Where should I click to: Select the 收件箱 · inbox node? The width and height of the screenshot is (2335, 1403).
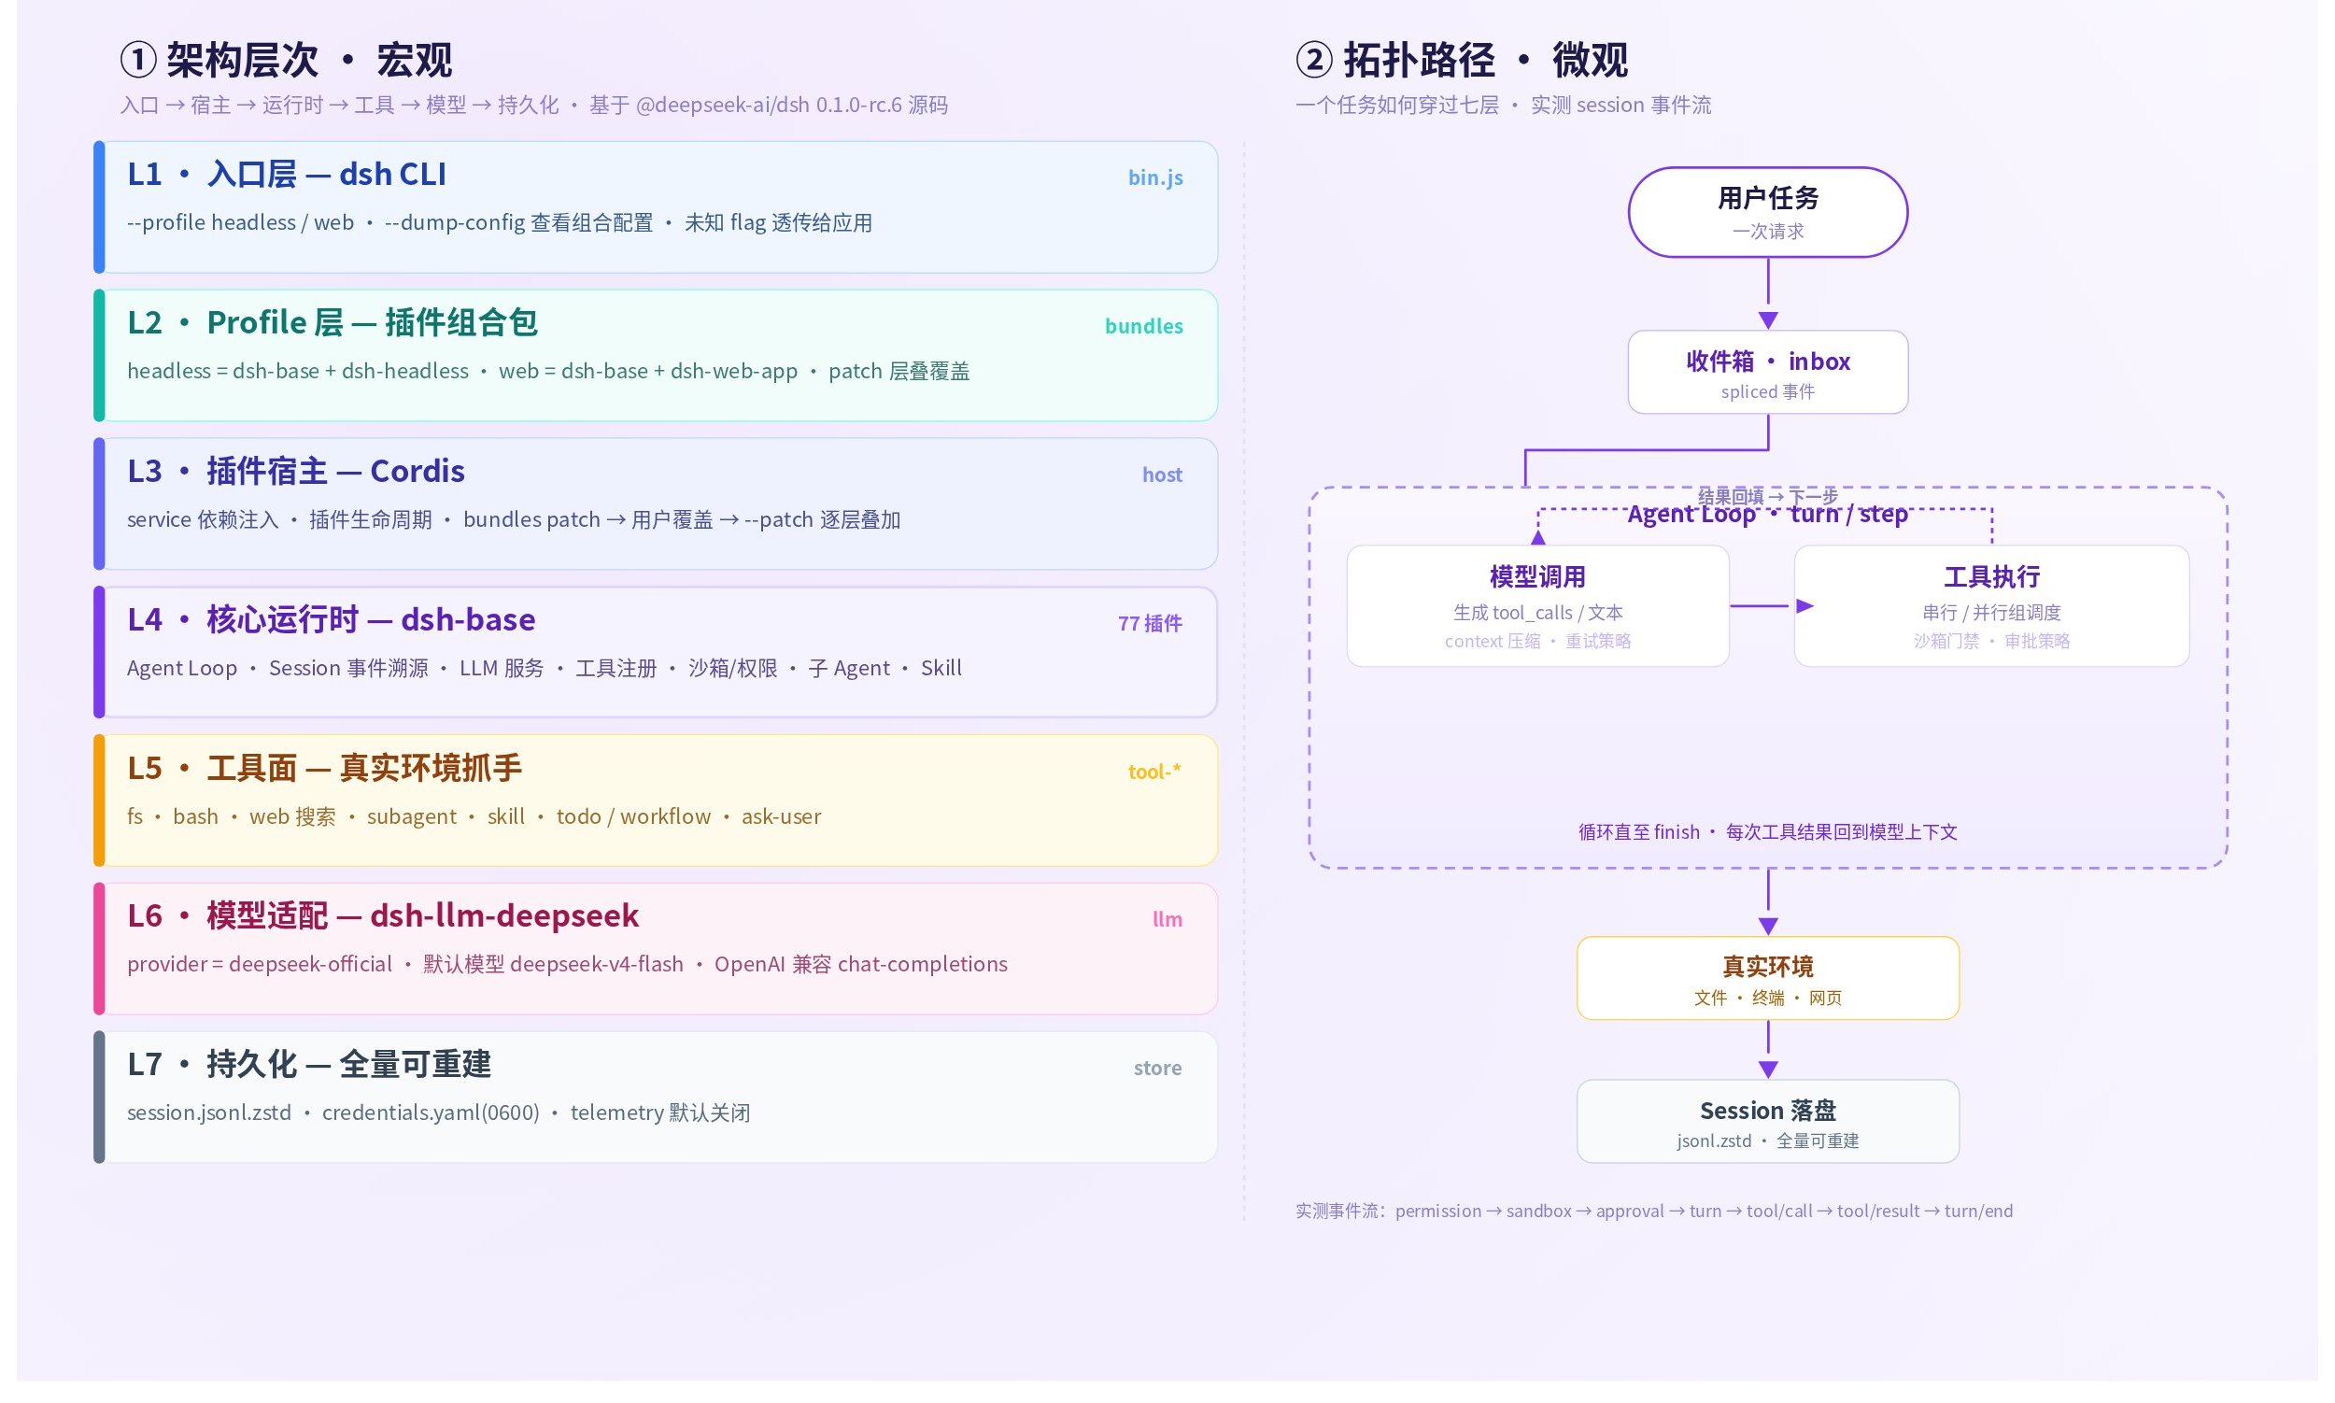pos(1768,372)
